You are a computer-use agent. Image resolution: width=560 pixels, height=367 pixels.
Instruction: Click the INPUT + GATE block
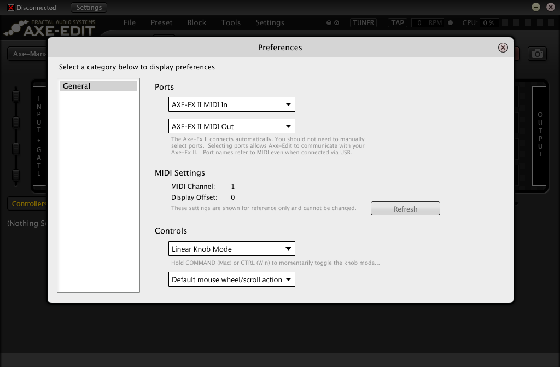tap(39, 136)
